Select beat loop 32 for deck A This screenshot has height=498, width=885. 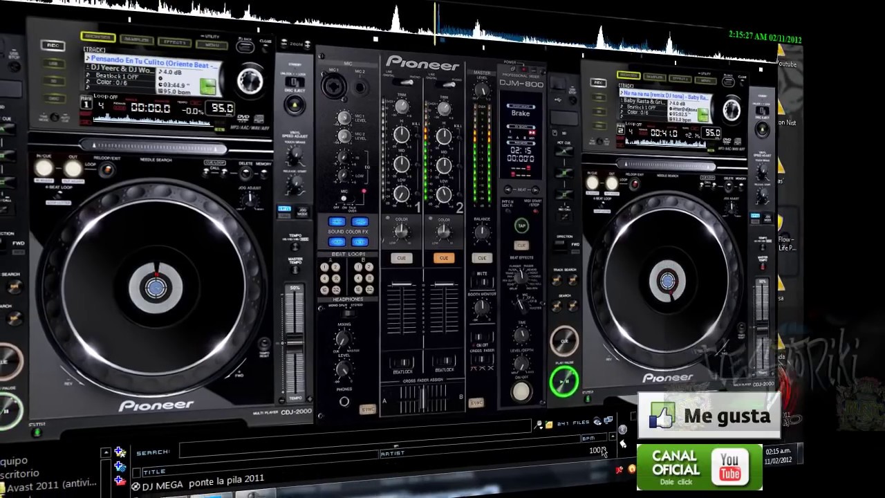[x=336, y=290]
